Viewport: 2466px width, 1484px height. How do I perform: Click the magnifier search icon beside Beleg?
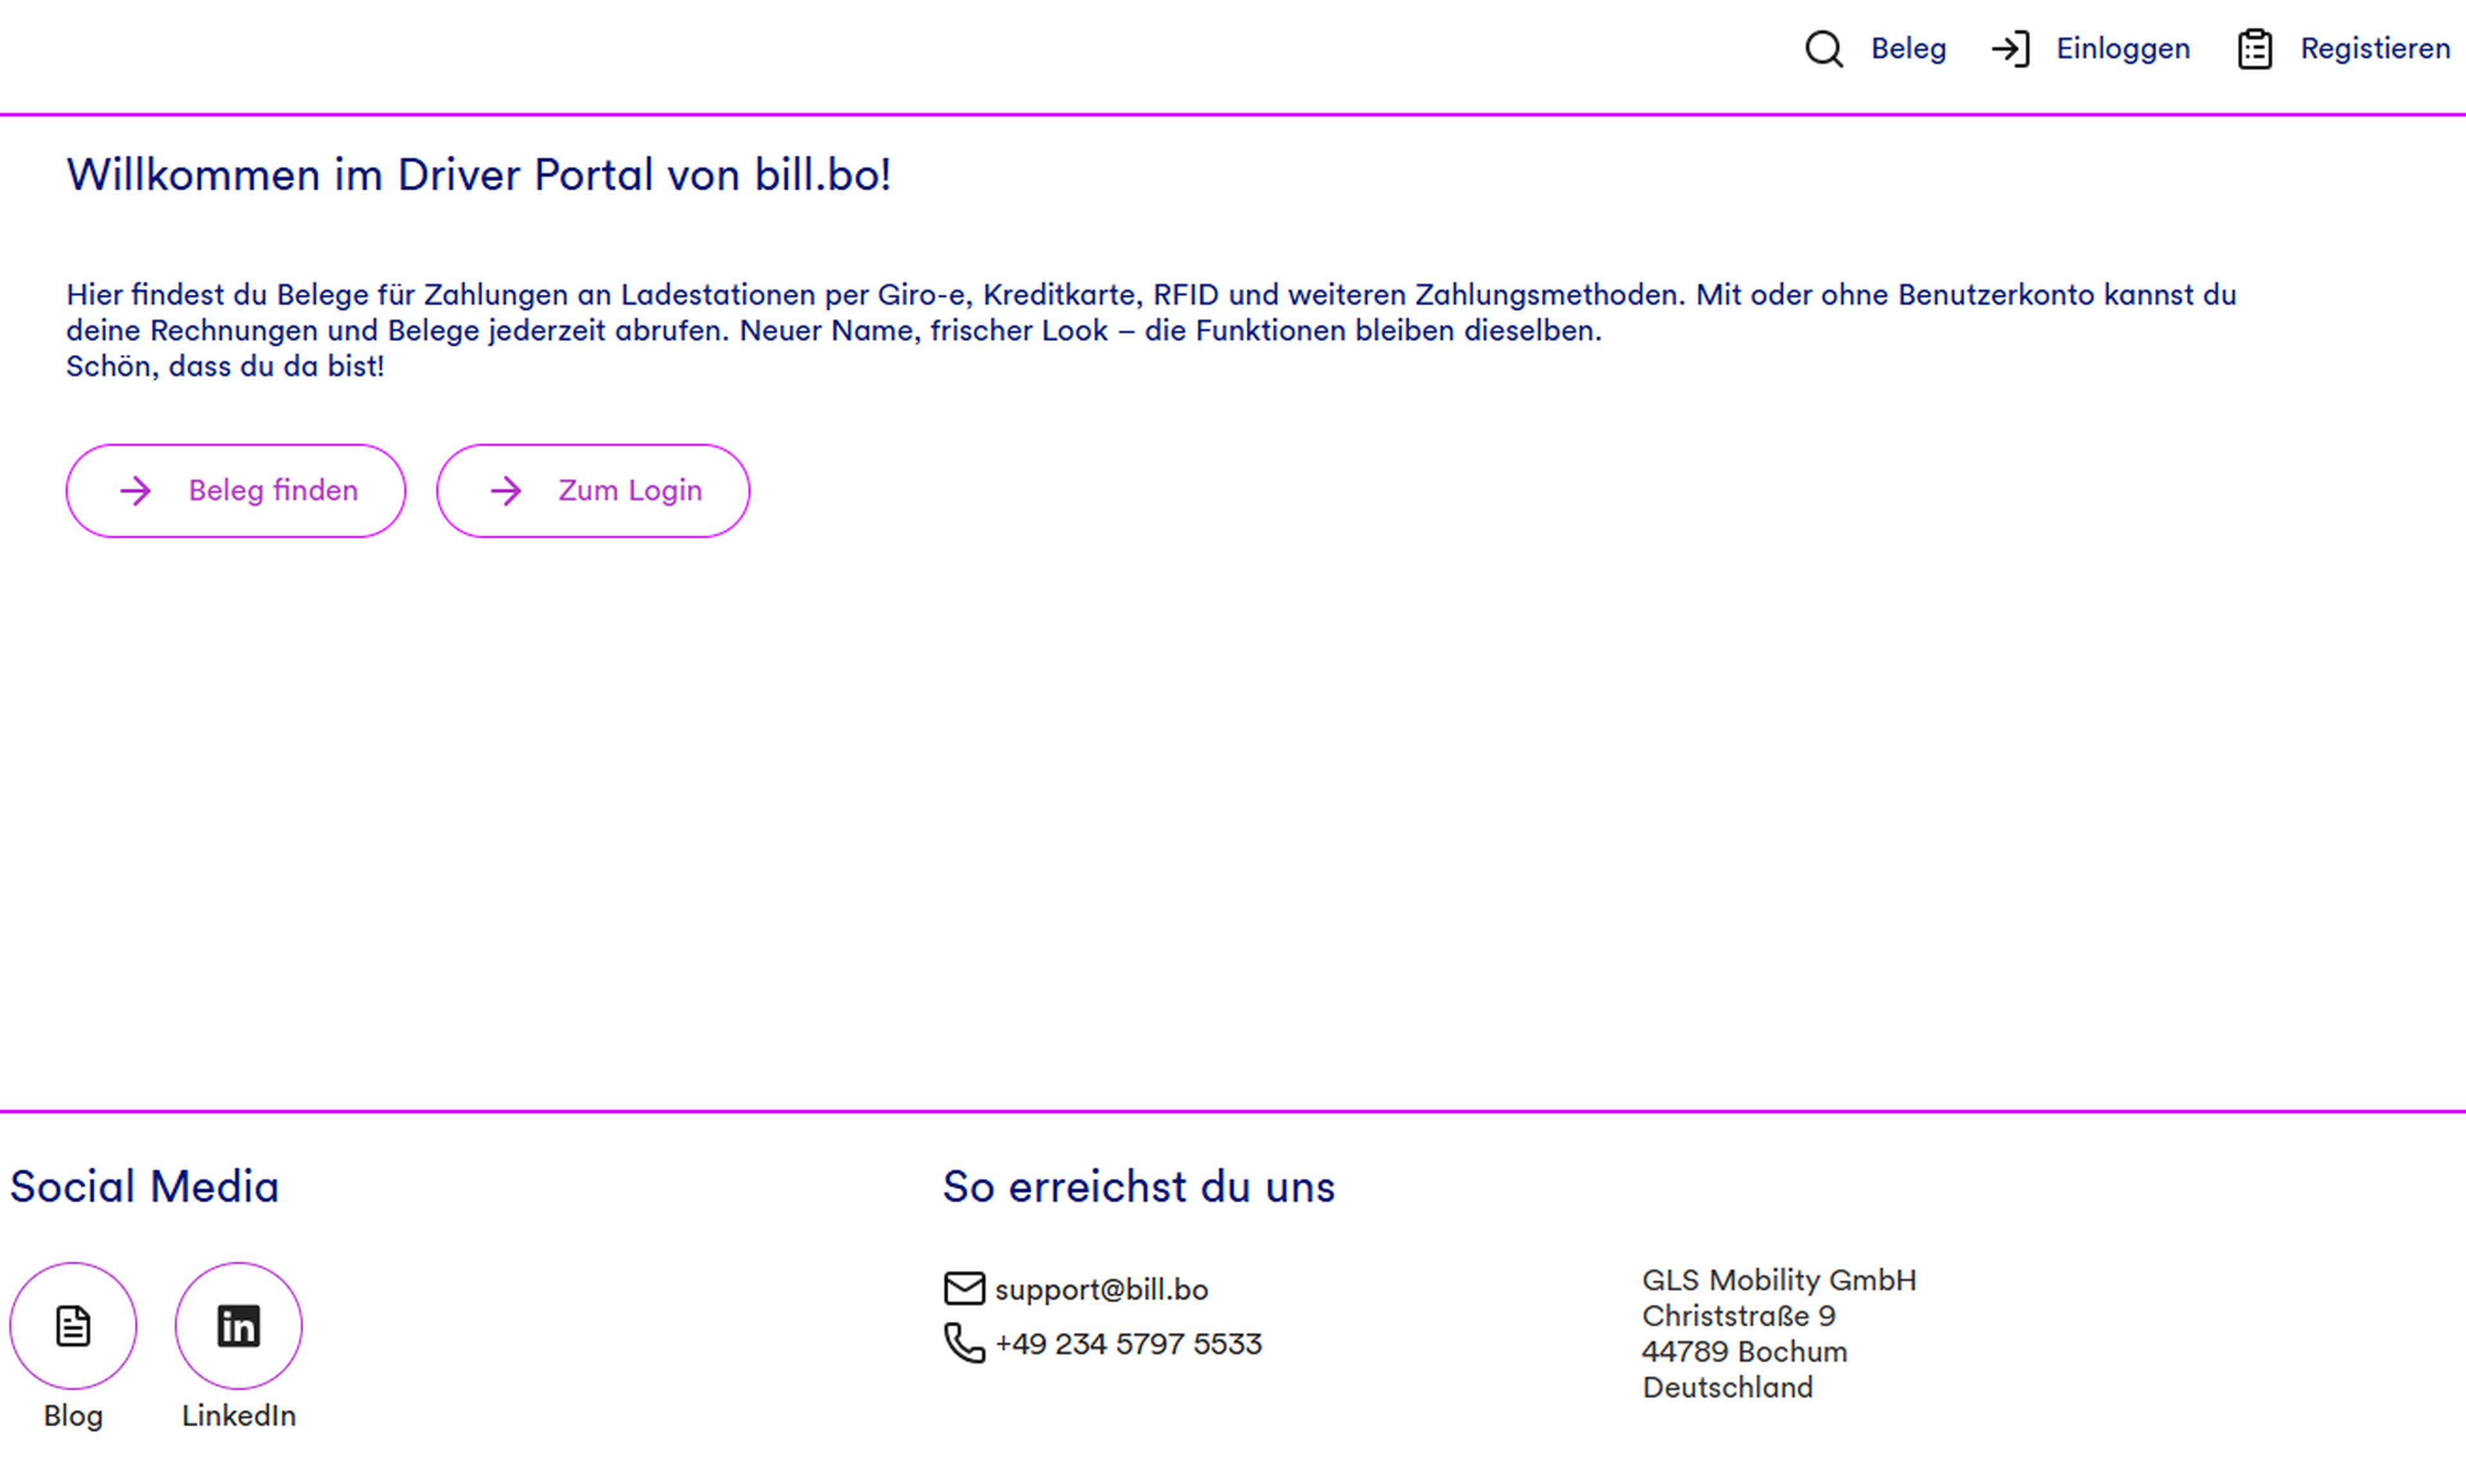[x=1824, y=49]
